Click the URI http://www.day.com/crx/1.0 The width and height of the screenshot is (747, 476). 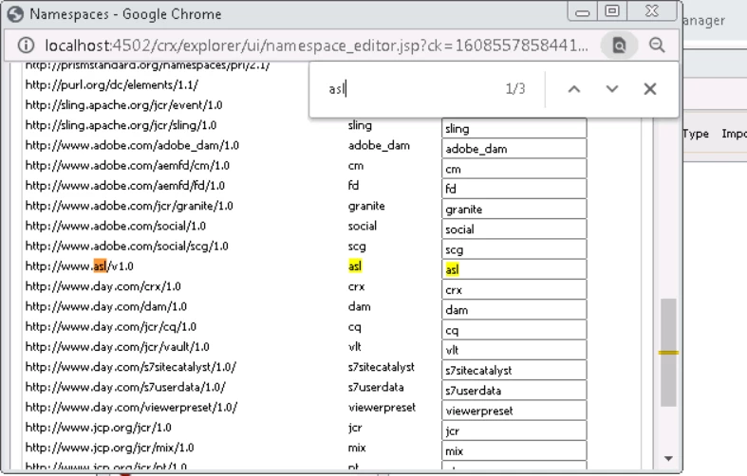(x=103, y=286)
